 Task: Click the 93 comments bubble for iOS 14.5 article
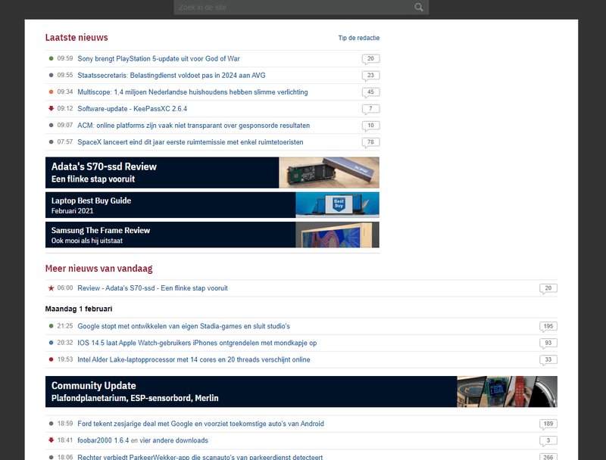pos(548,343)
